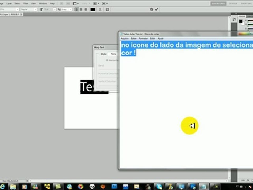Click the Notepad window title bar
This screenshot has height=190, width=253.
pyautogui.click(x=186, y=34)
